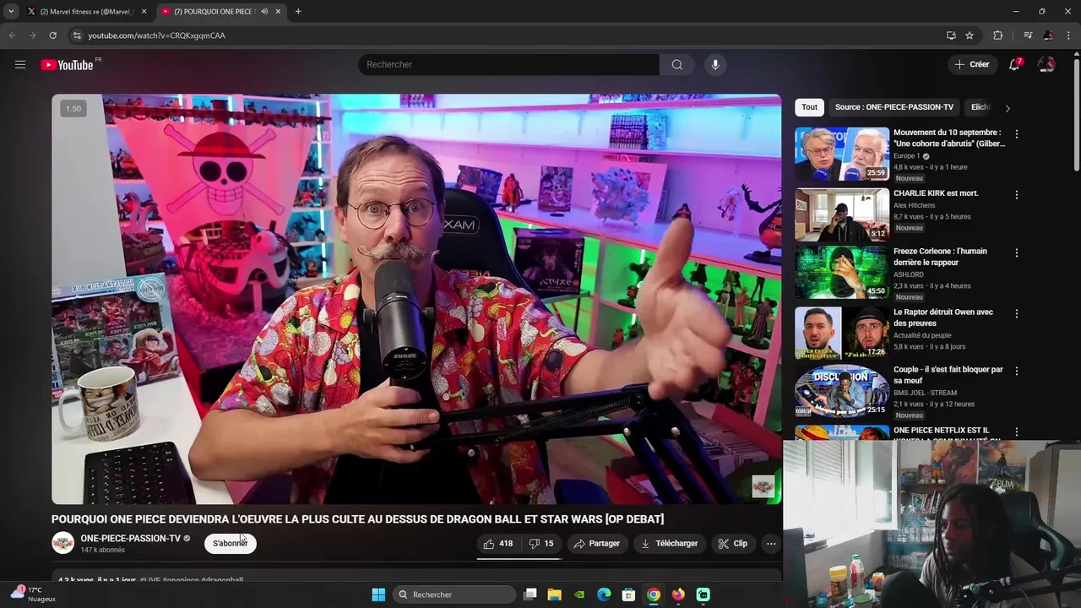Open Task View from the taskbar
Screen dimensions: 1081x608
click(530, 594)
